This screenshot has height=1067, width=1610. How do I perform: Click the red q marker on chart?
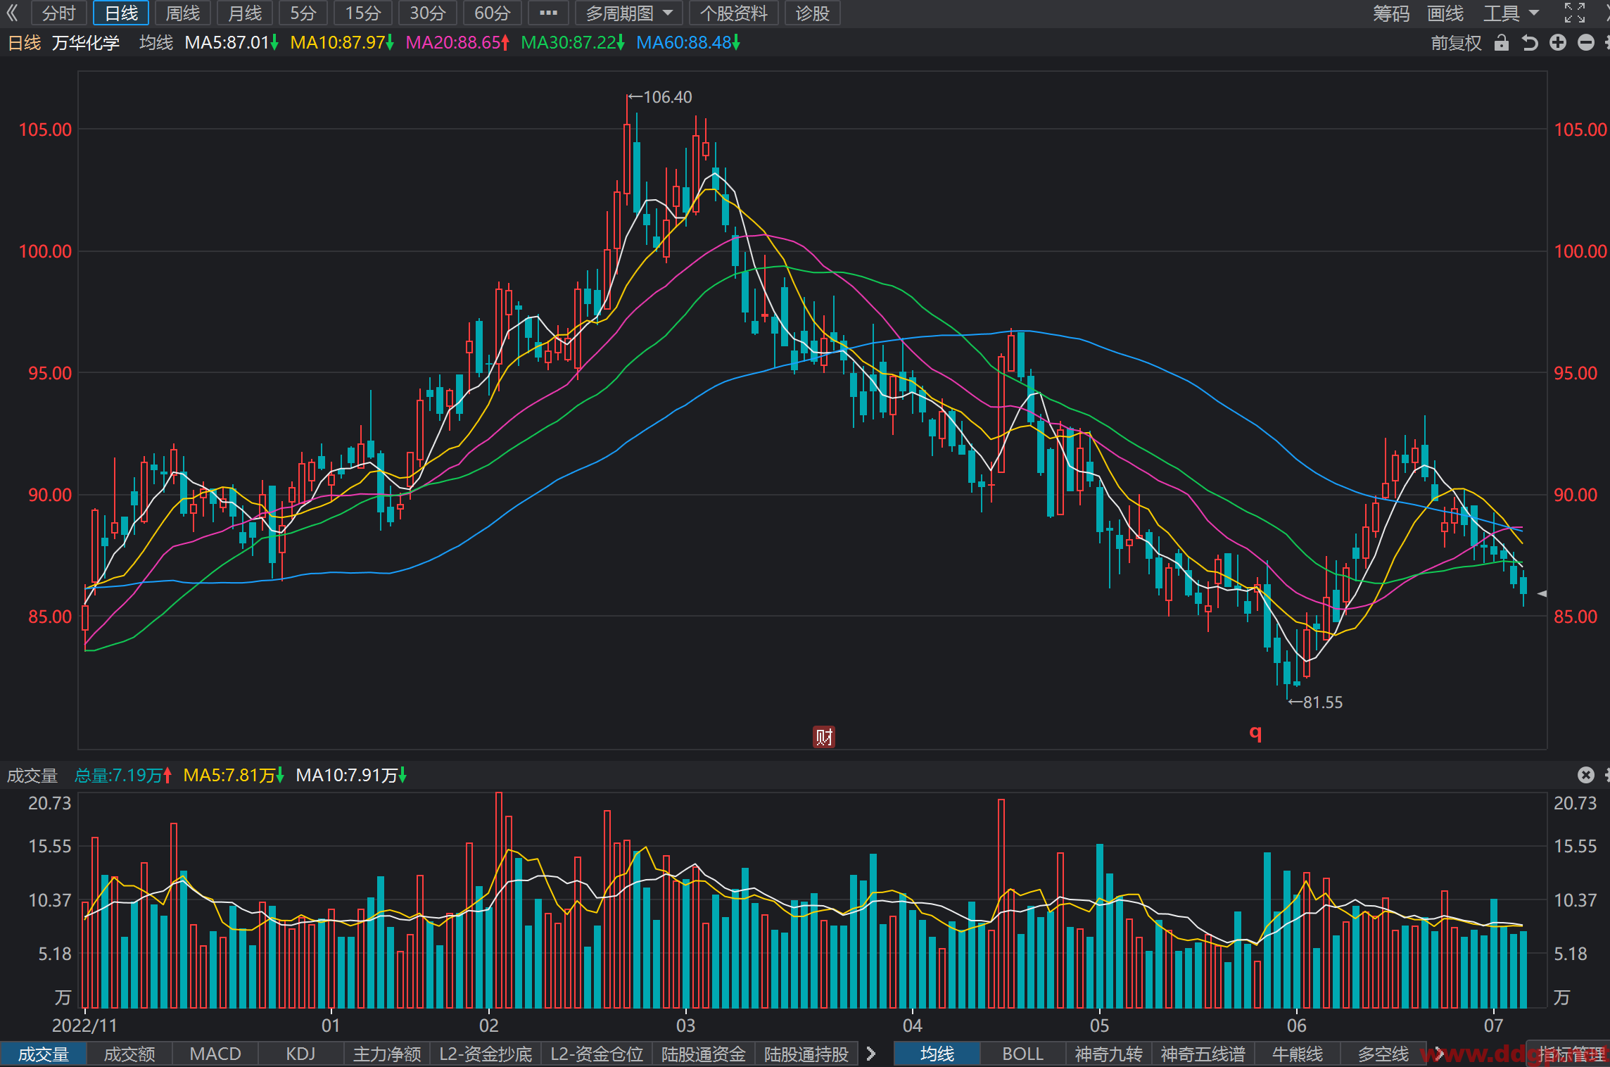click(x=1255, y=733)
